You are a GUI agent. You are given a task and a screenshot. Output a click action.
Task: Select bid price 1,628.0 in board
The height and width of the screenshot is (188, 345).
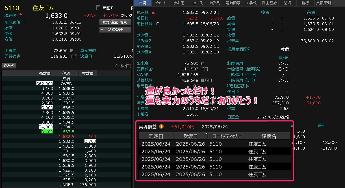tap(67, 180)
